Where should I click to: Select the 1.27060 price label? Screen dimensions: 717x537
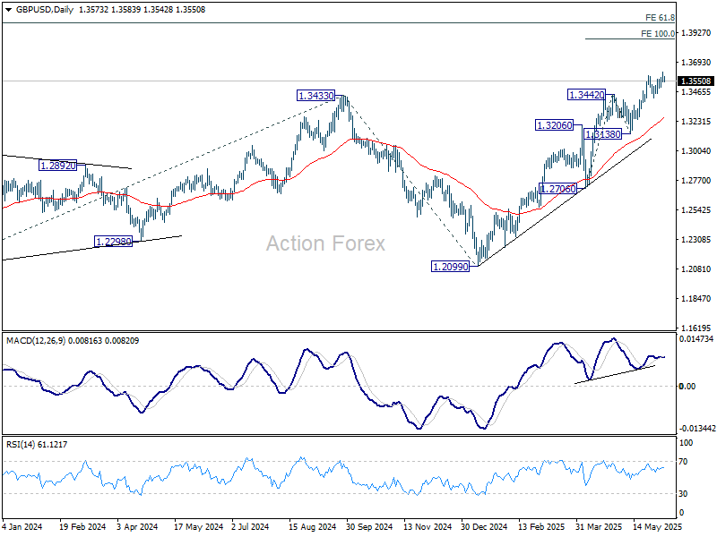click(x=559, y=189)
